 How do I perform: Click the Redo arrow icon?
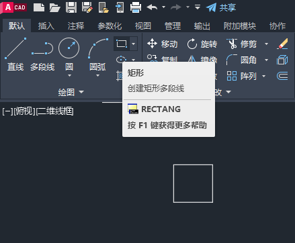(176, 7)
